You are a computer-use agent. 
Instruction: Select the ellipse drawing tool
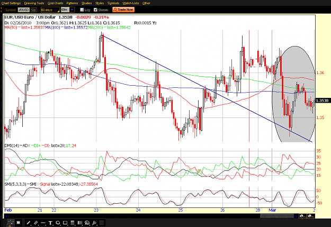pos(58,223)
